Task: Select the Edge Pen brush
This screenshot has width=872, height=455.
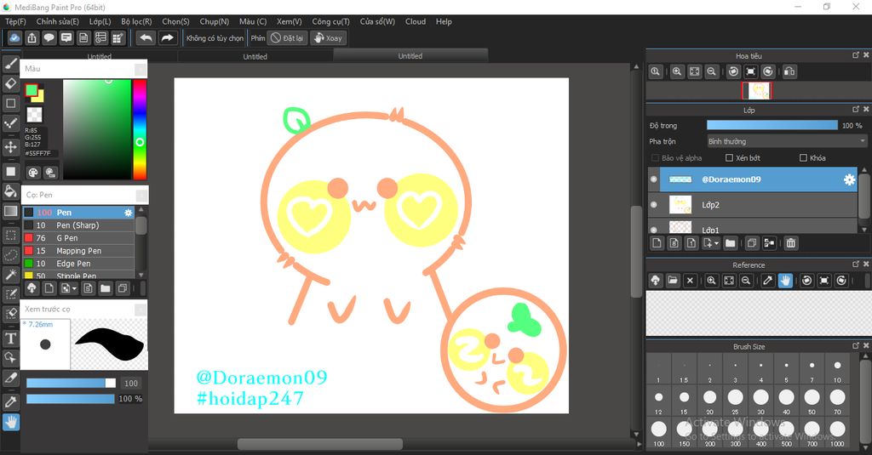Action: (79, 264)
